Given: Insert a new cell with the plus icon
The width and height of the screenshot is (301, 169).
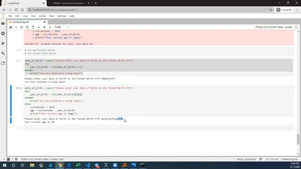Looking at the screenshot, I should [16, 27].
